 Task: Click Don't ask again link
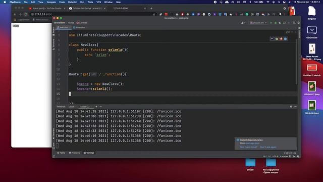268,147
